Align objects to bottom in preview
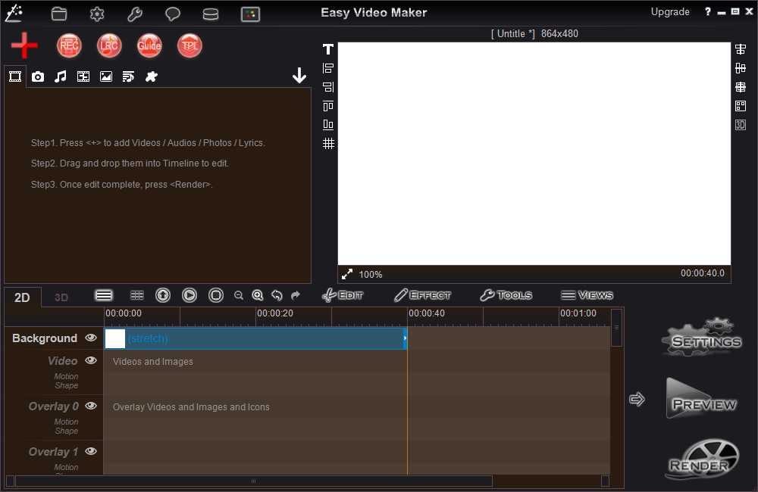The height and width of the screenshot is (492, 758). pos(328,125)
